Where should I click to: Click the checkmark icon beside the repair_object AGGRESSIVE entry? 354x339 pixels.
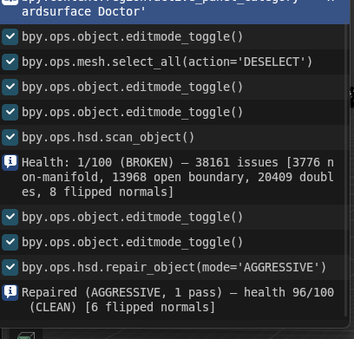(10, 268)
